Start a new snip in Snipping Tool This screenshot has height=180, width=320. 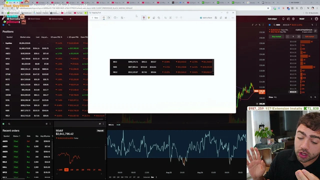tap(95, 18)
